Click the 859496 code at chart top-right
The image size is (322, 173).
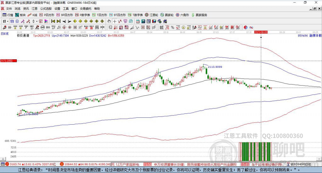click(x=303, y=35)
